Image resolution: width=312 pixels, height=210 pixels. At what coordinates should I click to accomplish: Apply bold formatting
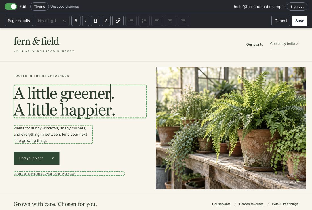(76, 21)
